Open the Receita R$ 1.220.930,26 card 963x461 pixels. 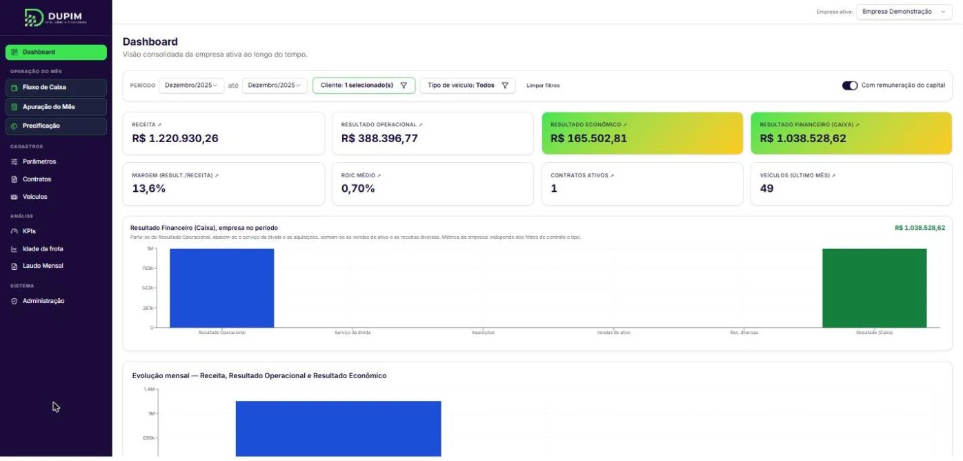point(224,133)
